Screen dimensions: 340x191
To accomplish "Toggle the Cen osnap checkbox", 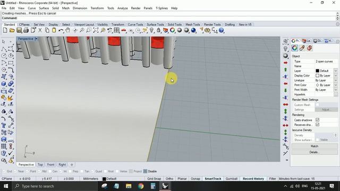I will coord(49,171).
